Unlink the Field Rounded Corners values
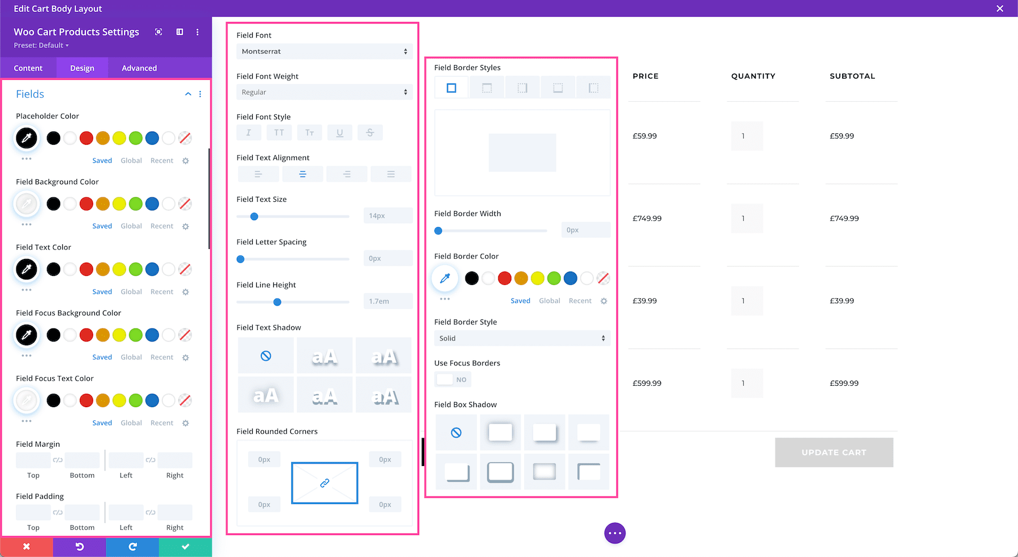 coord(324,483)
